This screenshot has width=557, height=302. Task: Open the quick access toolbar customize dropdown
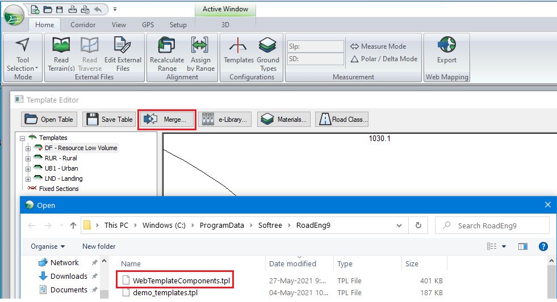pos(115,9)
